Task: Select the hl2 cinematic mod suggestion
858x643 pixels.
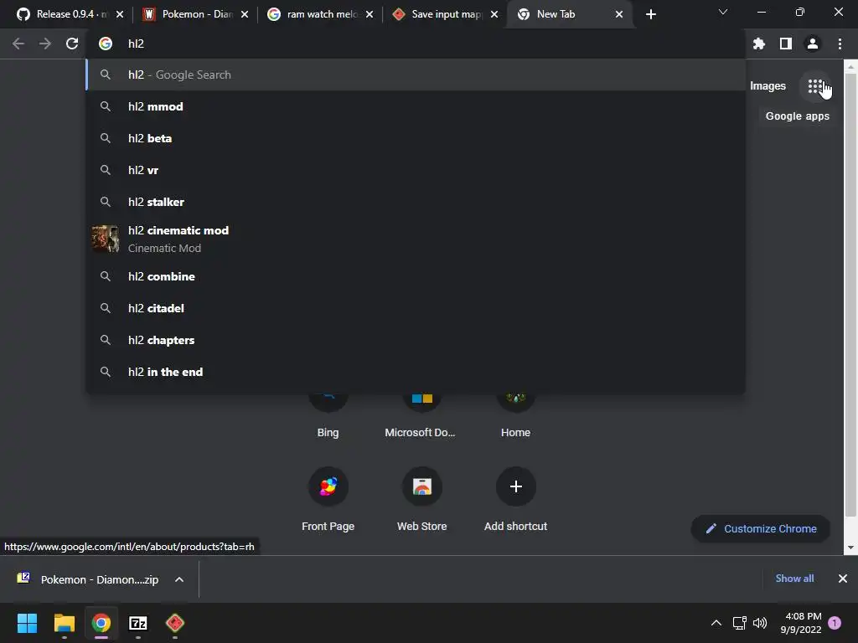Action: (416, 239)
